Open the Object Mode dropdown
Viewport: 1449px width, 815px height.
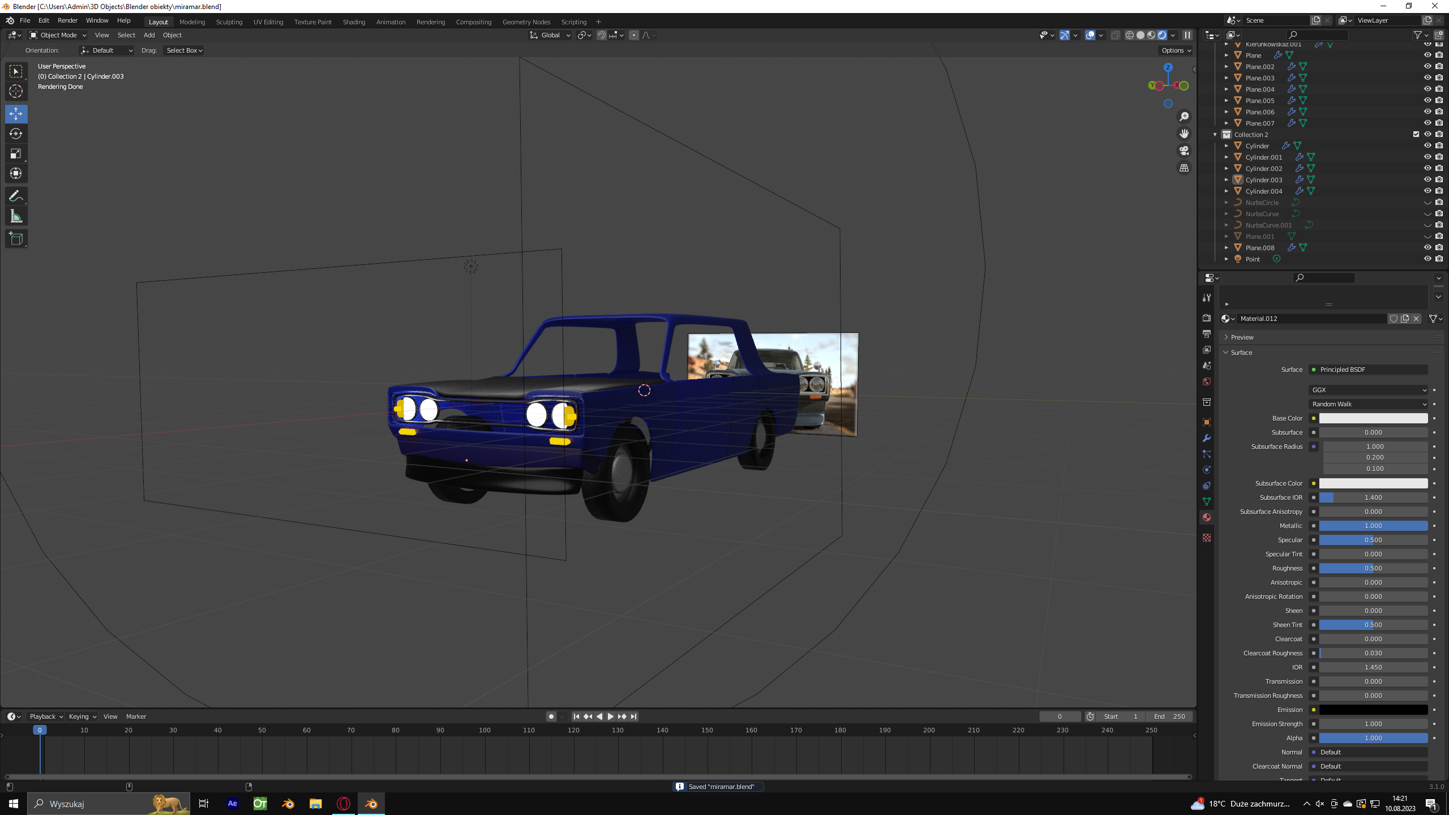(58, 35)
